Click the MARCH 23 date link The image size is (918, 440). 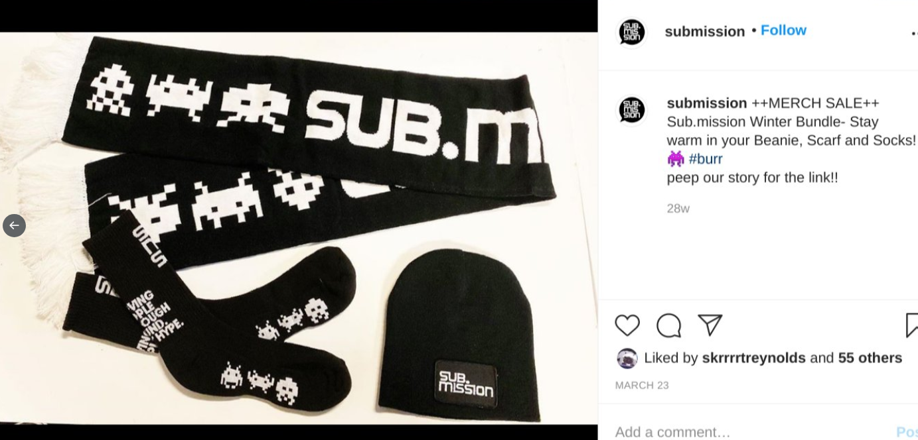tap(642, 386)
